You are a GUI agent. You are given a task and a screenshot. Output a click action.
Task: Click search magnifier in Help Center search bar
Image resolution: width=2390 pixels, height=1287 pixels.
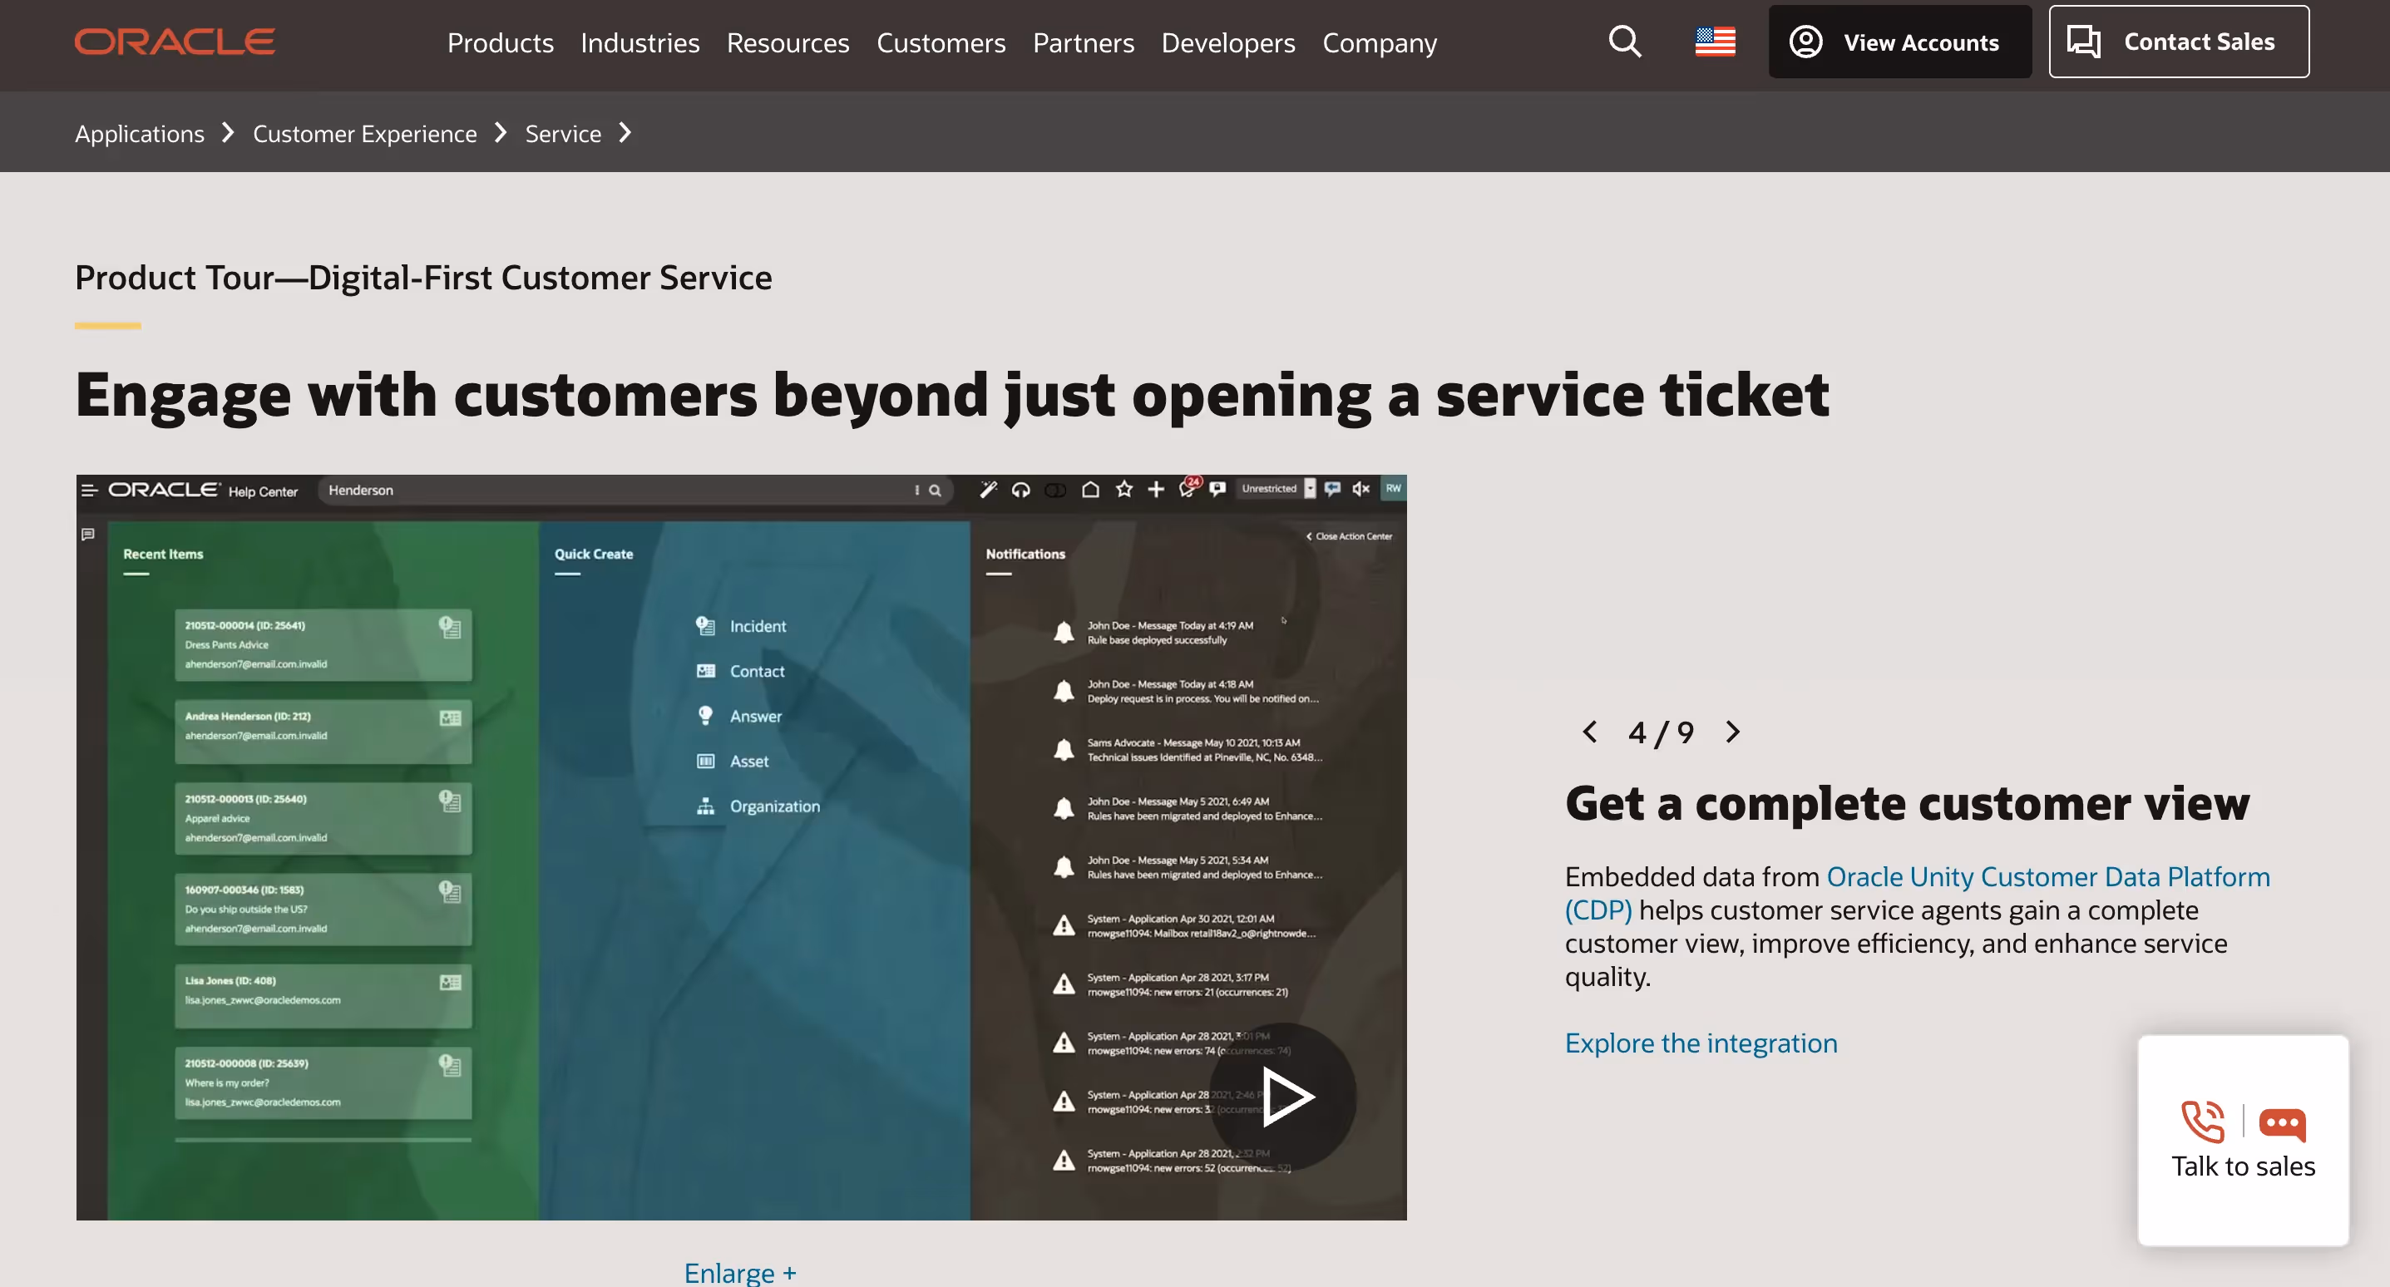pyautogui.click(x=936, y=490)
